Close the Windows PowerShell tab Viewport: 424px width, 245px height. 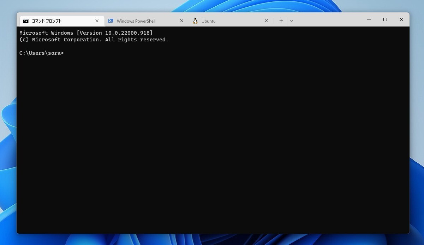coord(182,21)
